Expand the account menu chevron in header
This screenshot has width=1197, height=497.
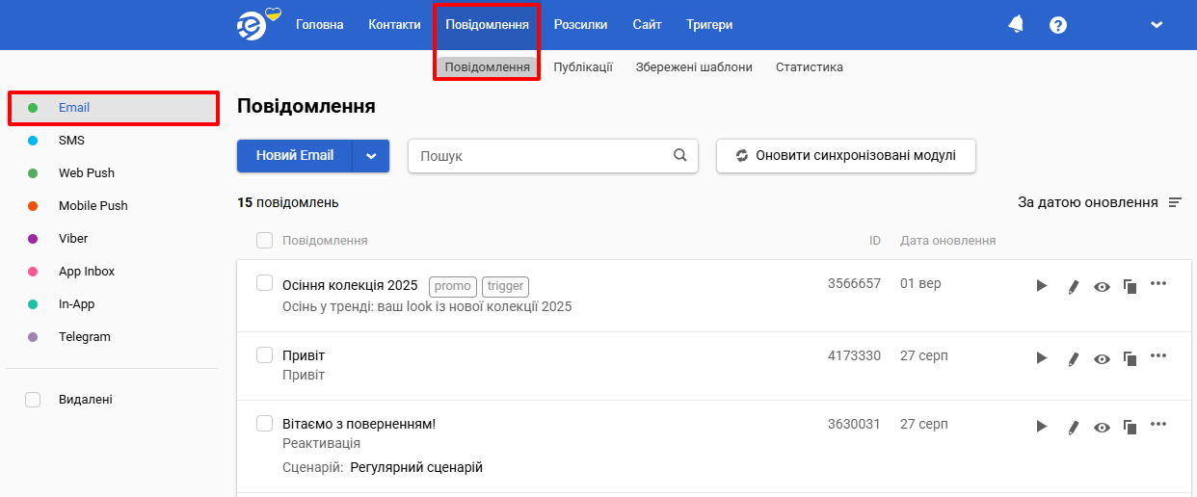coord(1157,25)
